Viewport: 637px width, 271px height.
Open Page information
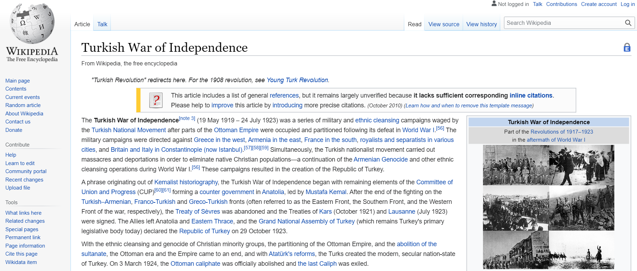[25, 246]
